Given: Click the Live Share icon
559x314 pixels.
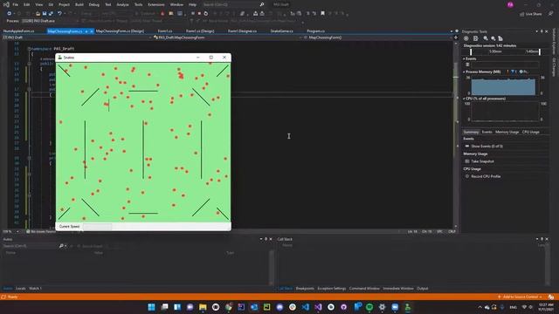Looking at the screenshot, I should click(x=522, y=14).
